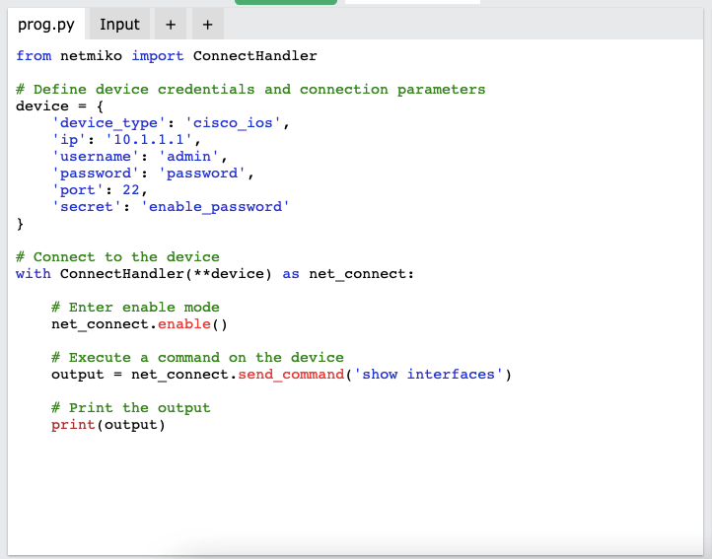Click the comment '# Enter enable mode'

135,308
